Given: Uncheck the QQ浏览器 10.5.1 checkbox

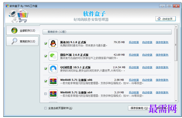Looking at the screenshot, I should coord(45,69).
